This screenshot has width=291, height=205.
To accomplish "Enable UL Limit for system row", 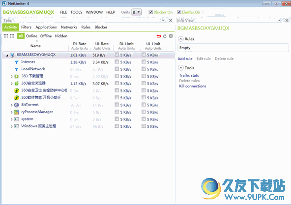I will click(x=144, y=119).
